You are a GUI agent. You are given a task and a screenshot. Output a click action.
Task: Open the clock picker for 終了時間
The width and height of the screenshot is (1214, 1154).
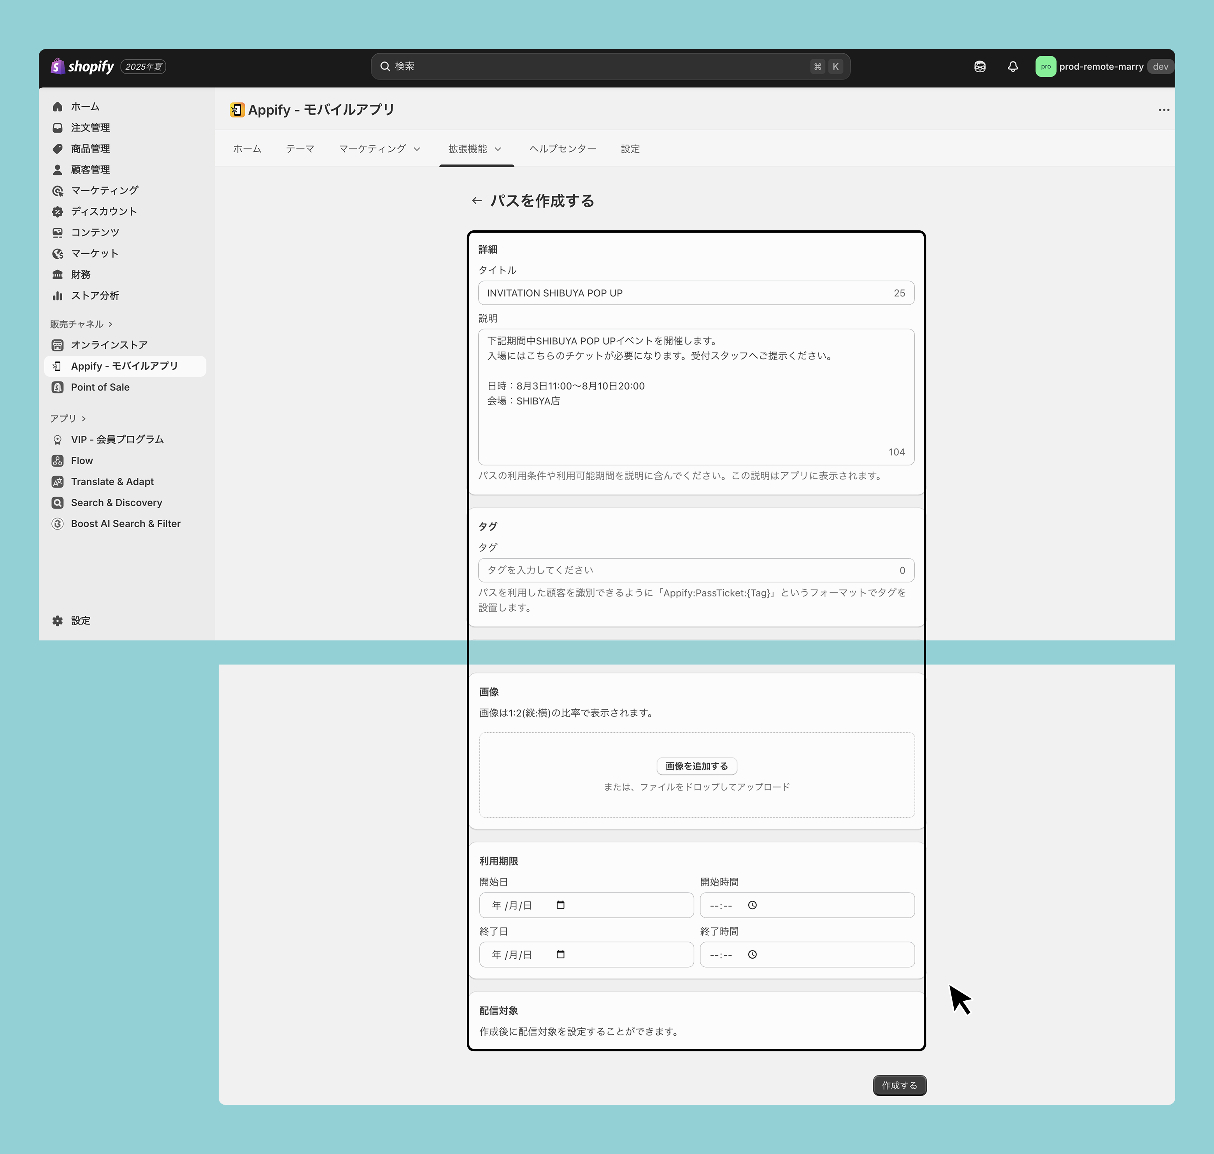752,954
